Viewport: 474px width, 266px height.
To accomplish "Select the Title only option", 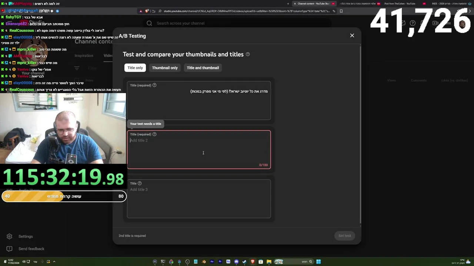I will click(x=135, y=68).
